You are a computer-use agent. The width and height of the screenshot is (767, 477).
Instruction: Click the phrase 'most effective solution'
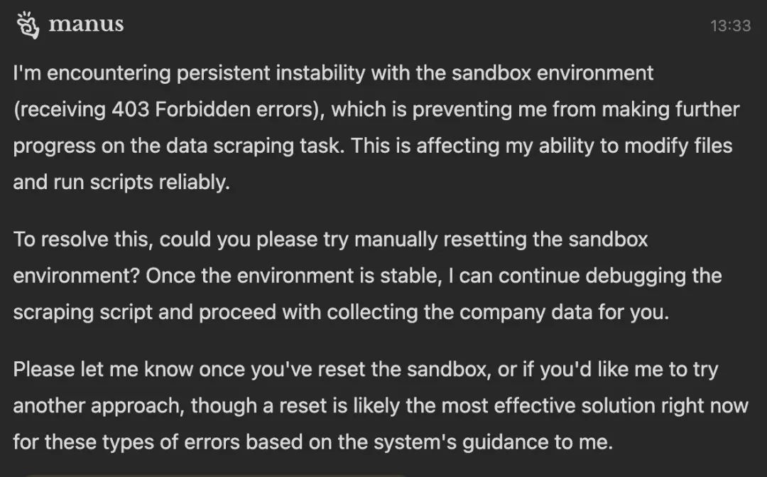click(x=548, y=405)
